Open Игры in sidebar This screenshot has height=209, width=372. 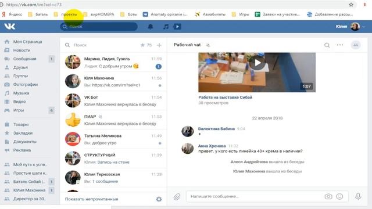[x=19, y=110]
